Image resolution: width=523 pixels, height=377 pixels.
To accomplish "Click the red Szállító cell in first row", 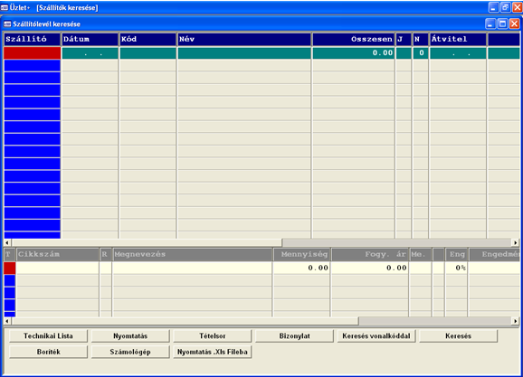I will (x=32, y=53).
